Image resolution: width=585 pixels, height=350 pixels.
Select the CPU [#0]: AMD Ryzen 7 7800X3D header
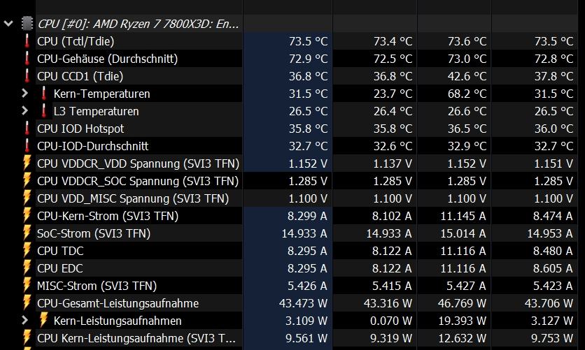coord(138,24)
